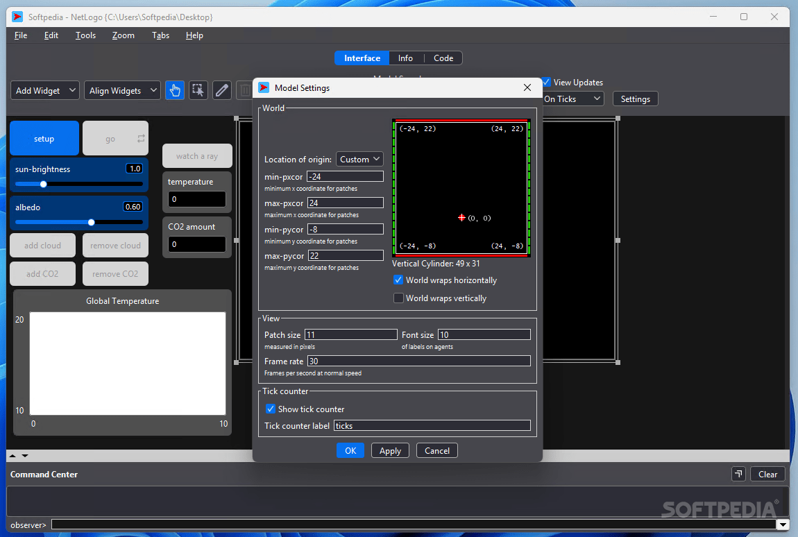Open the Edit menu
The width and height of the screenshot is (798, 537).
coord(51,35)
